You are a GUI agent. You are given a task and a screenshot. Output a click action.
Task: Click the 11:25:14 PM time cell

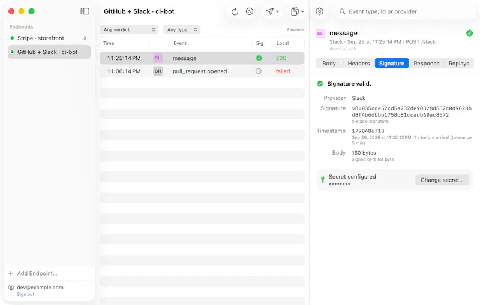coord(124,58)
